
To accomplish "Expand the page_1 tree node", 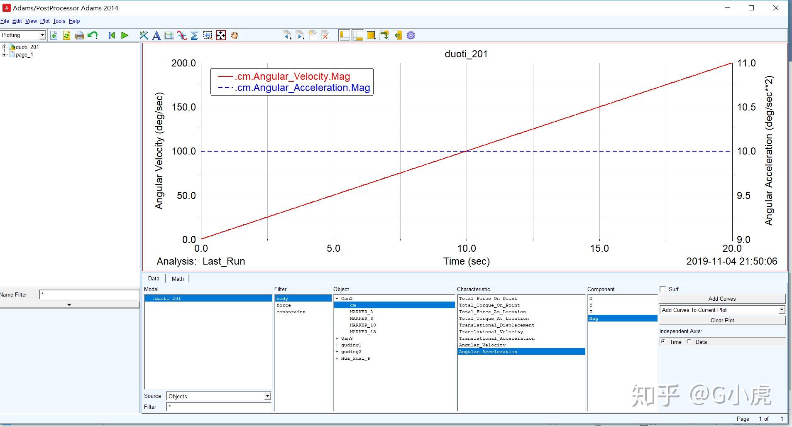I will tap(5, 54).
